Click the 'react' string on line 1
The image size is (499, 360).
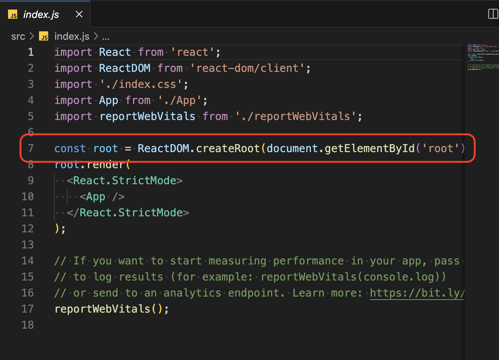tap(193, 52)
